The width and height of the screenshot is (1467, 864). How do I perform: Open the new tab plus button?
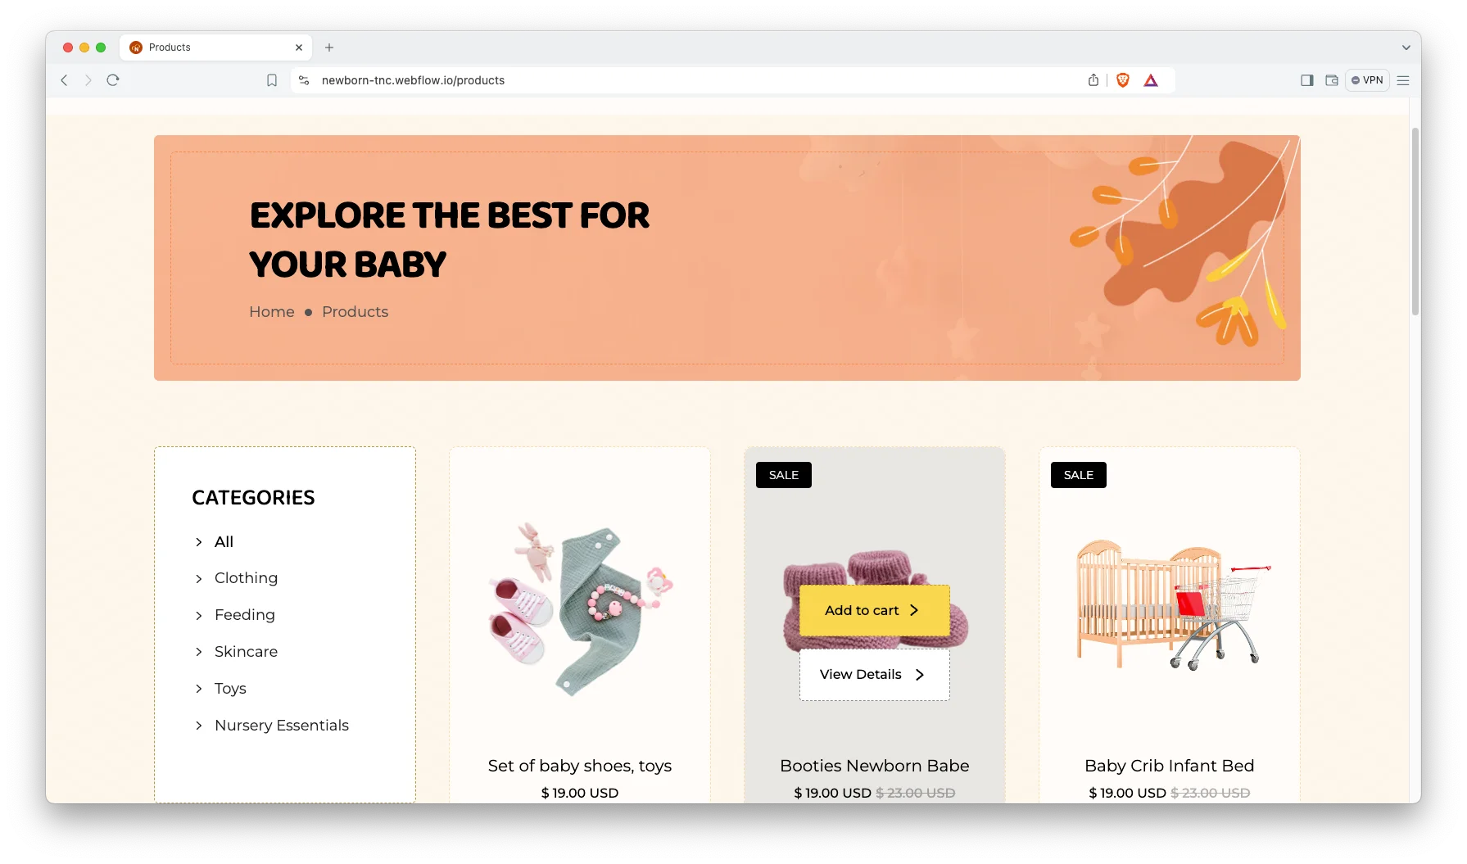pyautogui.click(x=329, y=47)
